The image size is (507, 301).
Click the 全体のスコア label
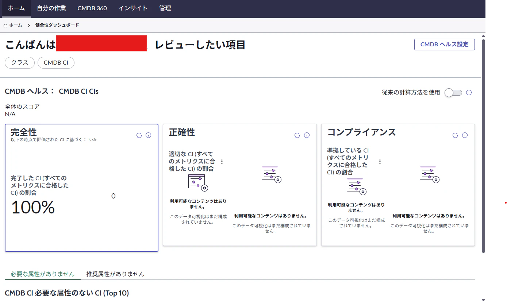point(22,107)
